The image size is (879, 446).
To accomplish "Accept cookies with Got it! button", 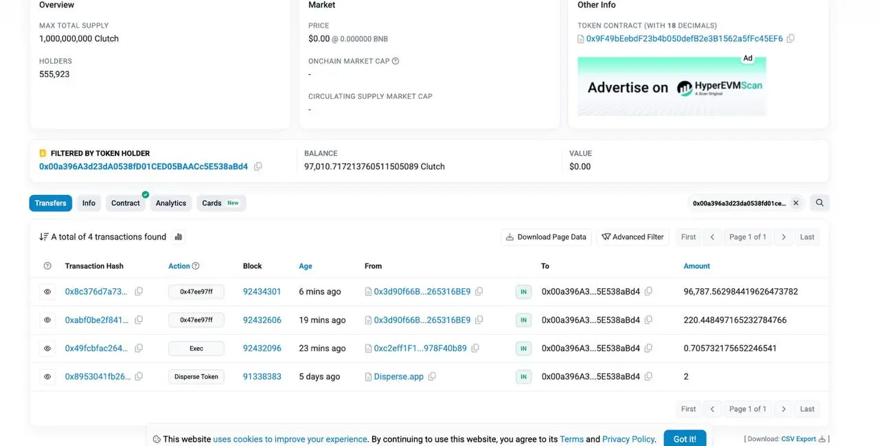I will click(x=685, y=438).
